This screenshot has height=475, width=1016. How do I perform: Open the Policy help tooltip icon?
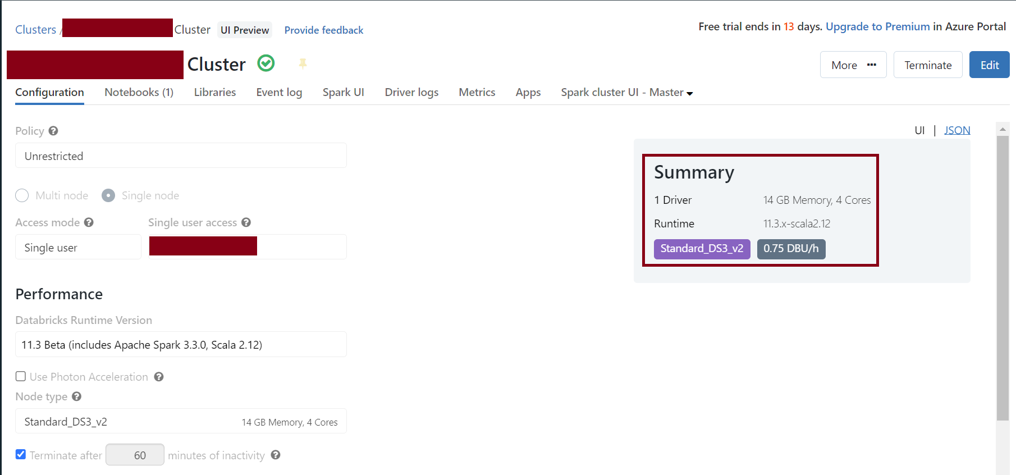point(53,131)
